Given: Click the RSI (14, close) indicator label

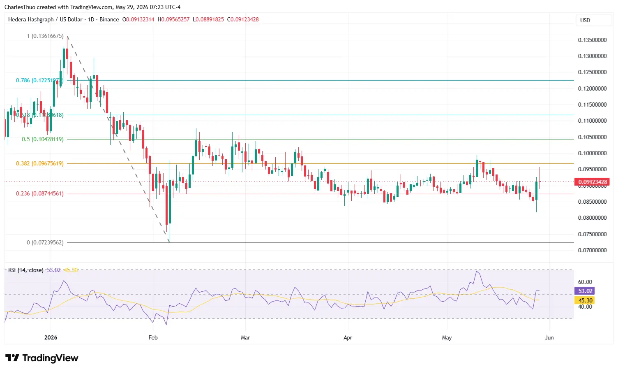Looking at the screenshot, I should point(26,270).
